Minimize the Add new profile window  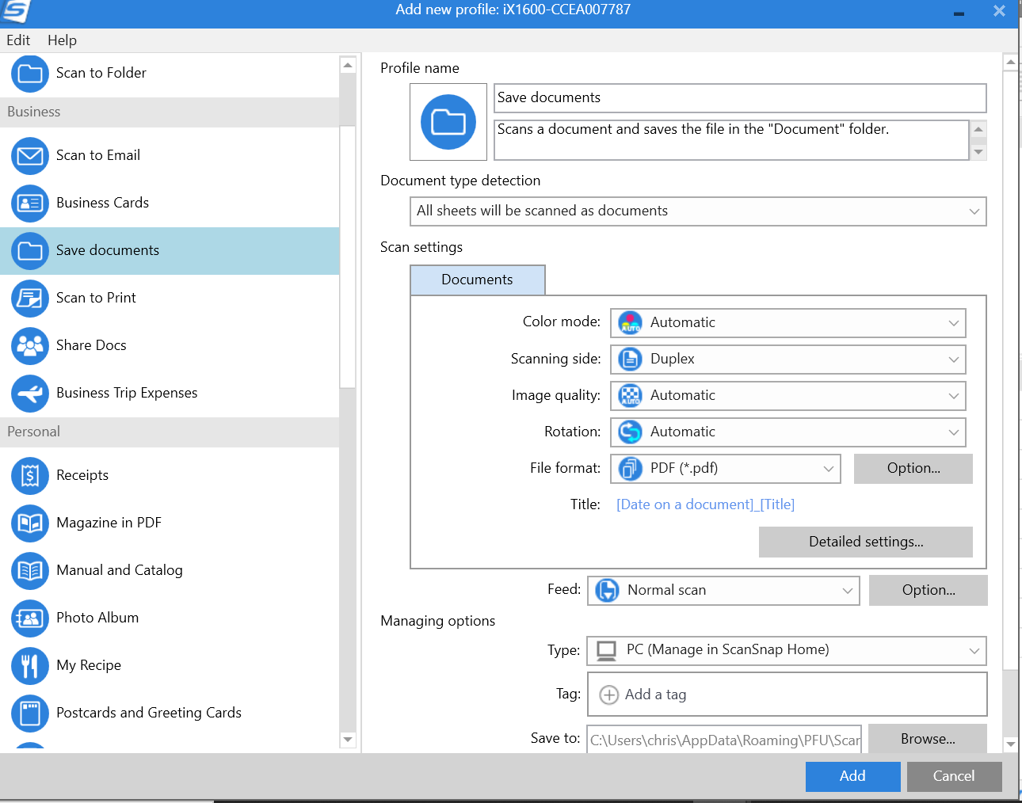[x=959, y=13]
